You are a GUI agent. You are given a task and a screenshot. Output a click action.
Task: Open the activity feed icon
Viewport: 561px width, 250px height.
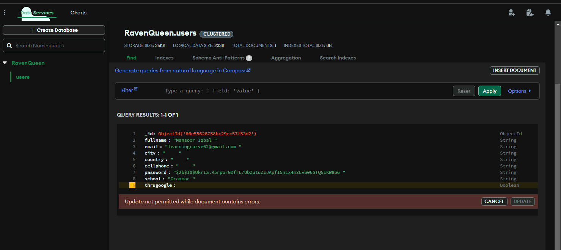(x=530, y=12)
